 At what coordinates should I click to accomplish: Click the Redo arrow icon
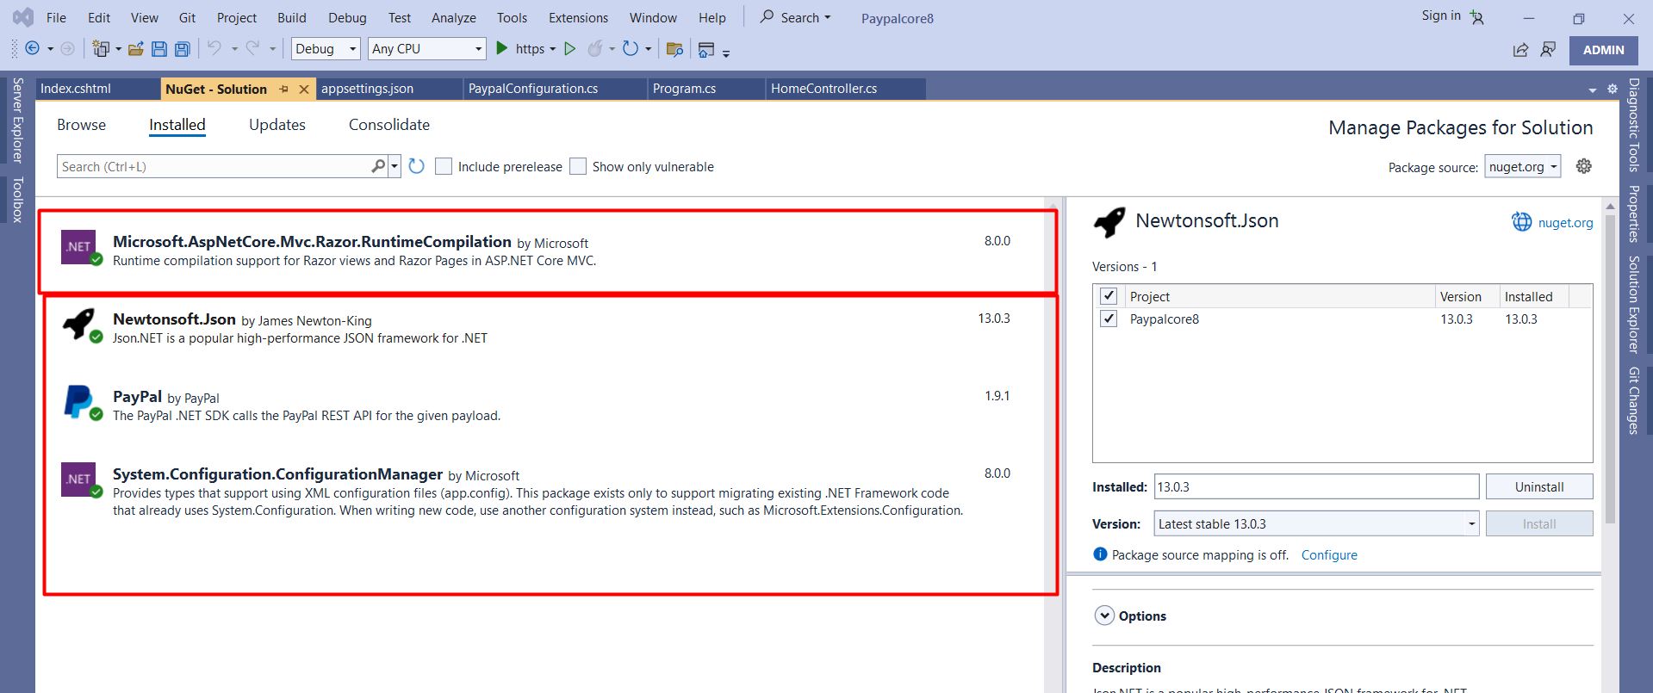point(252,48)
